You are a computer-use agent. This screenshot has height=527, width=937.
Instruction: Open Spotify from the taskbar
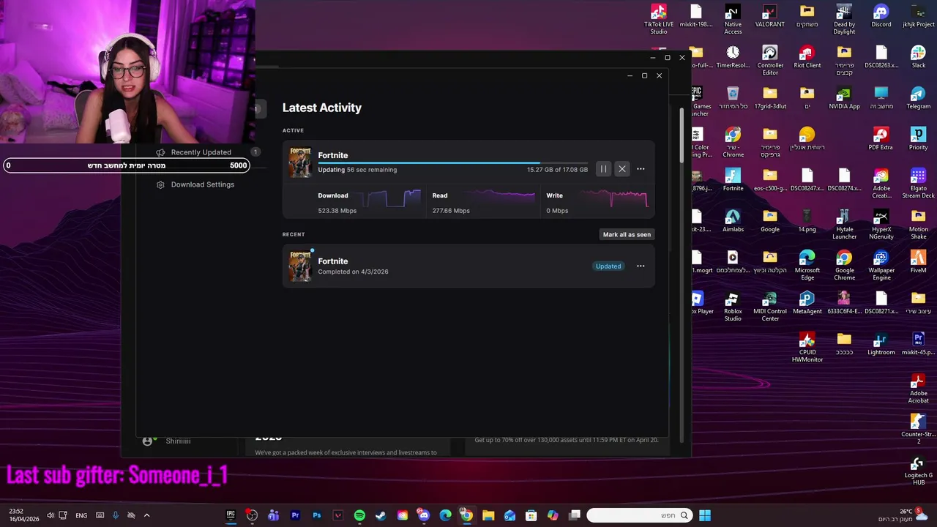359,515
